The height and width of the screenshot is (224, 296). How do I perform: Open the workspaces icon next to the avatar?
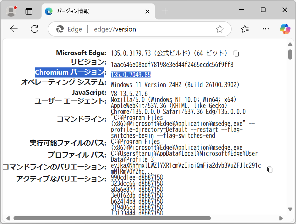tap(29, 11)
